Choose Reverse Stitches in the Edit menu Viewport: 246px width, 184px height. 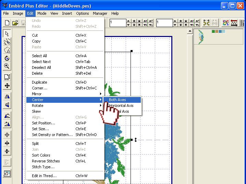pos(65,161)
